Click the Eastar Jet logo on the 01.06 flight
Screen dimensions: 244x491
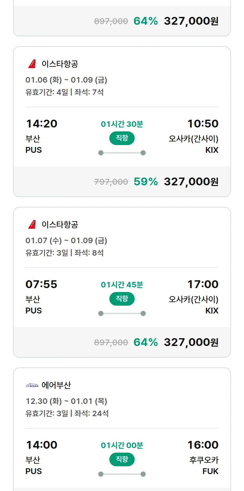[x=32, y=64]
